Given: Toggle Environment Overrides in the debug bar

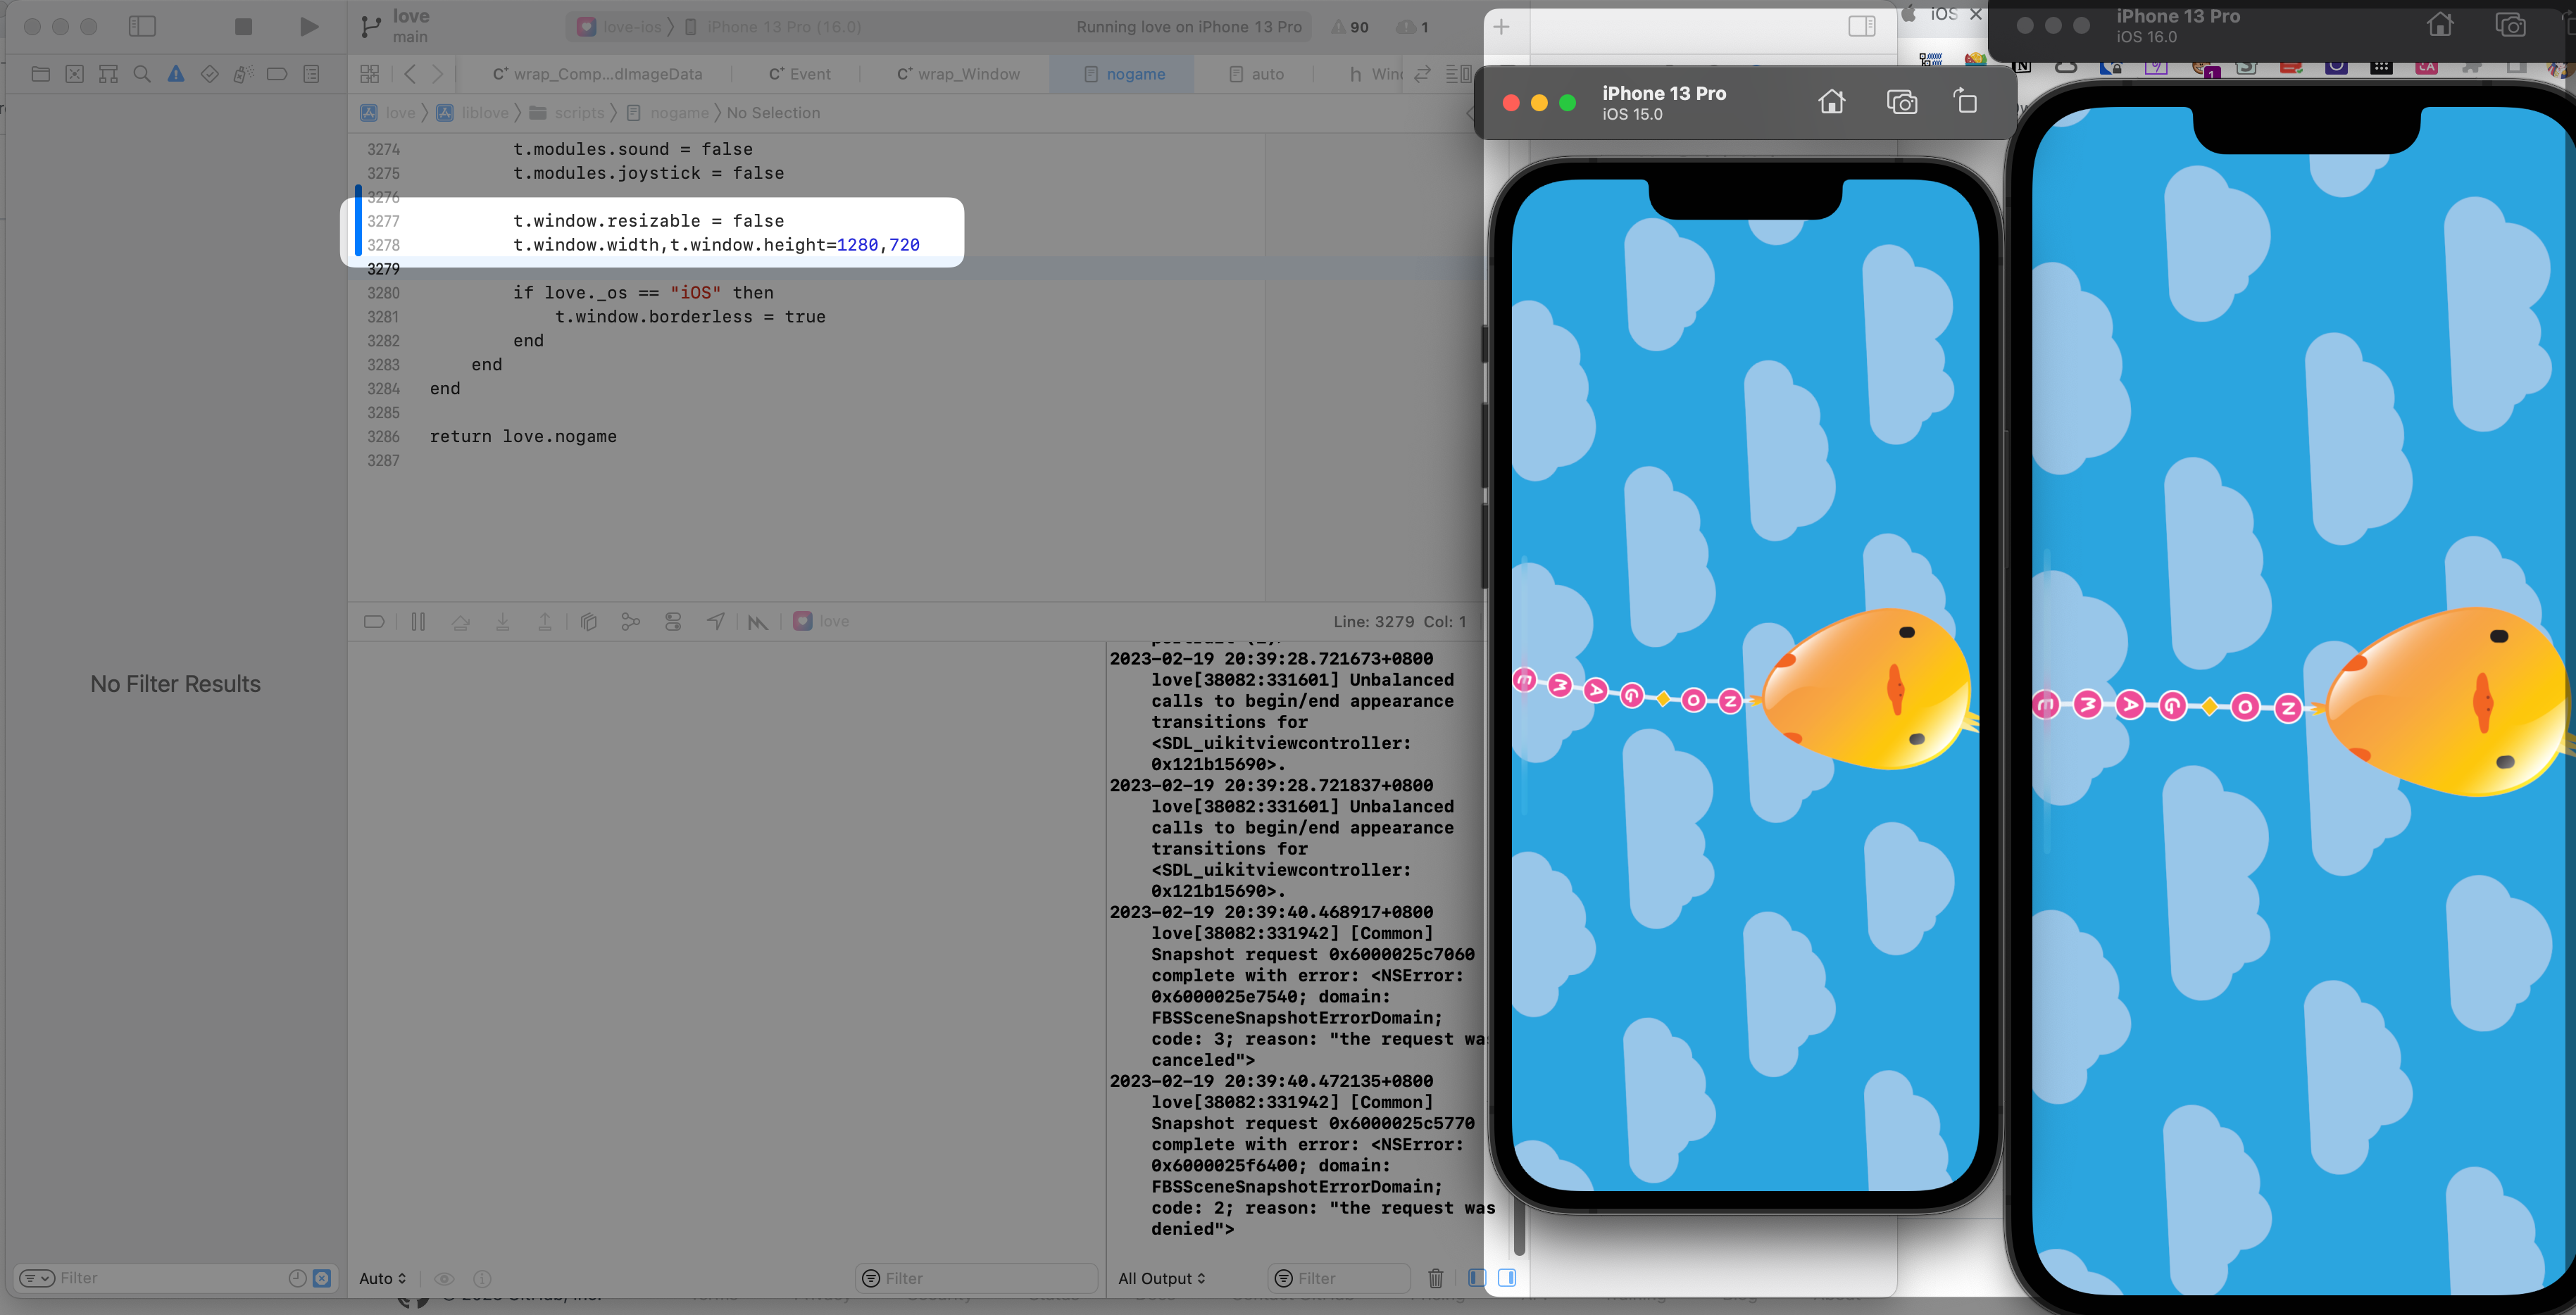Looking at the screenshot, I should coord(673,621).
